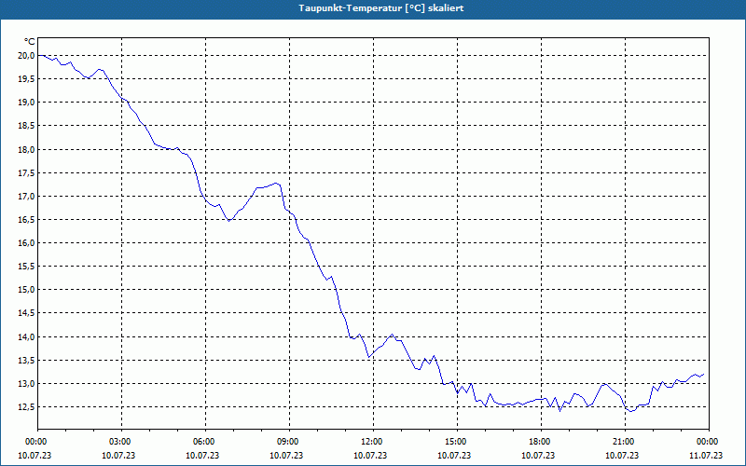Select the '10.07.23' date below 21:00
This screenshot has width=746, height=466.
pyautogui.click(x=622, y=455)
